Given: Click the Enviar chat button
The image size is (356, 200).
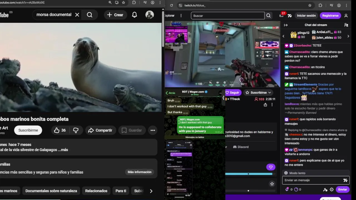Looking at the screenshot, I should [x=342, y=189].
